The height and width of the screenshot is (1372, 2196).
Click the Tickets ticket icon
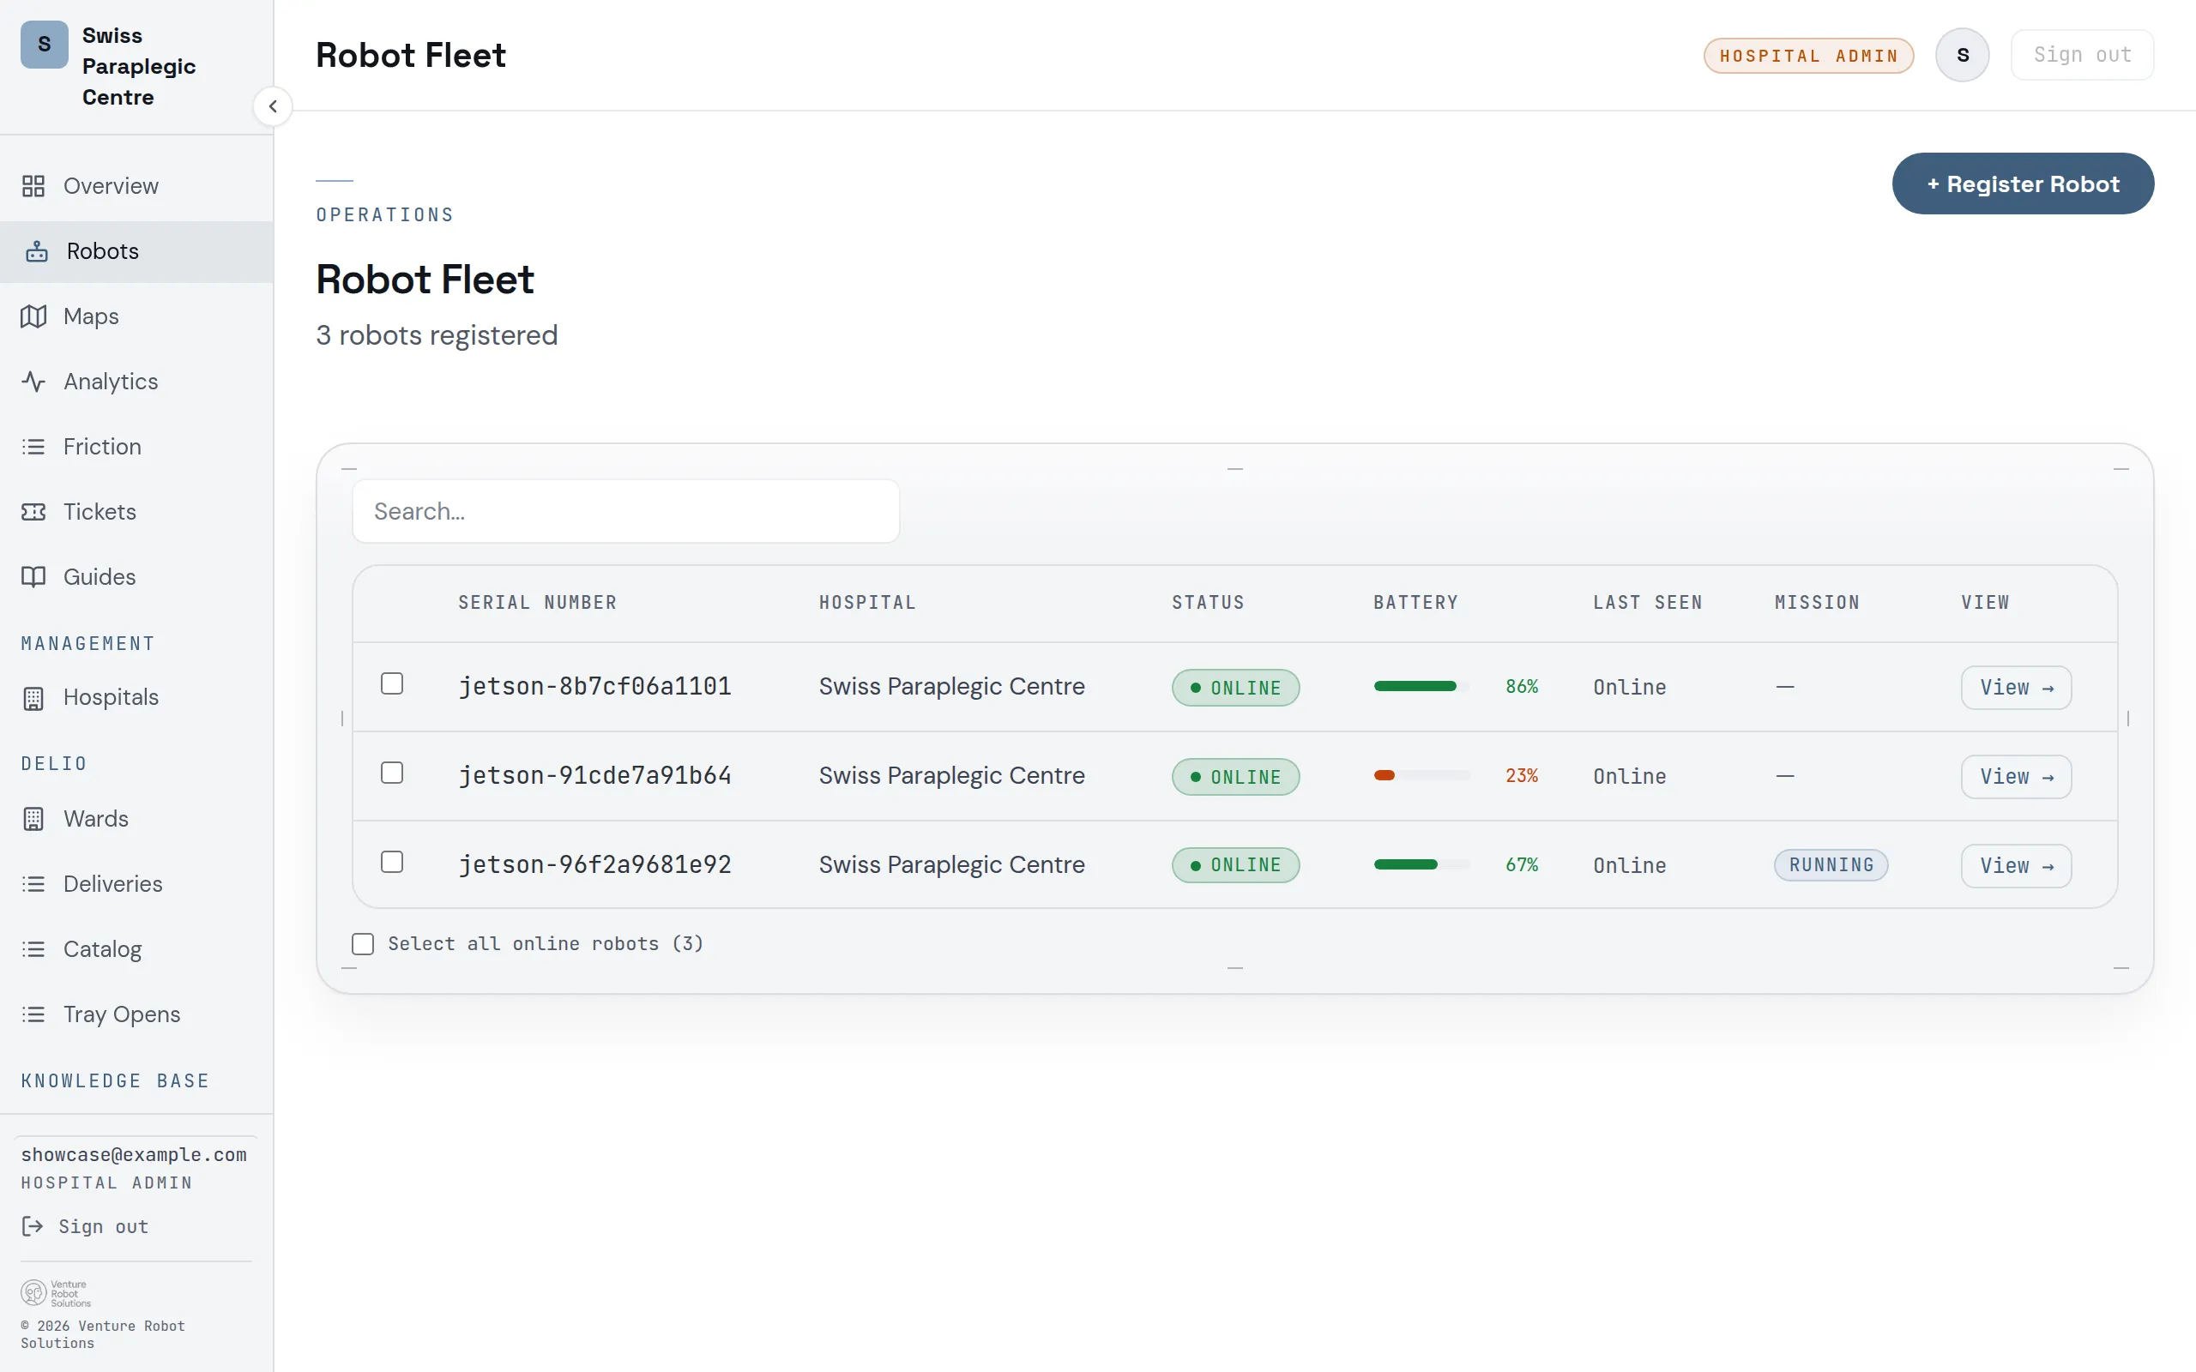(33, 512)
